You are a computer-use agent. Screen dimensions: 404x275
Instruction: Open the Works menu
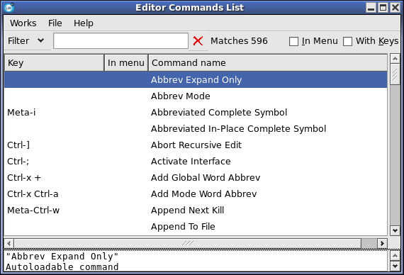tap(23, 23)
